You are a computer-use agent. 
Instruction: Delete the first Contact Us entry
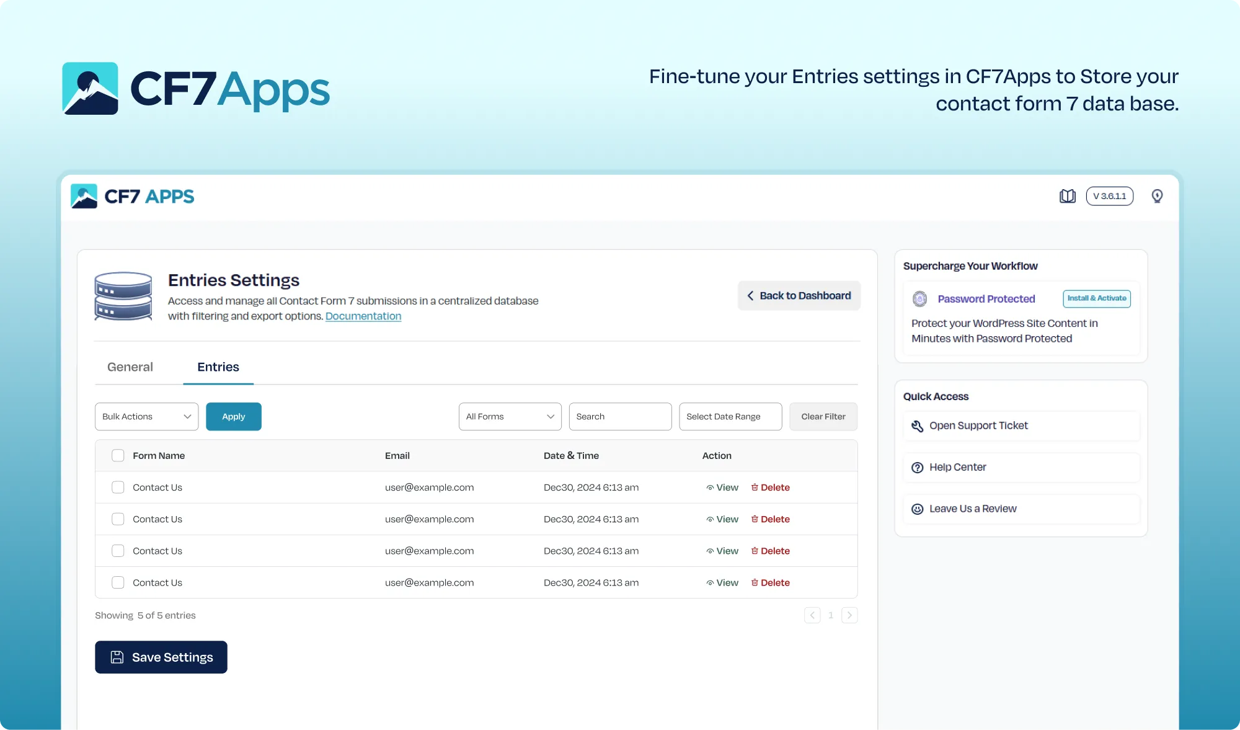coord(770,487)
